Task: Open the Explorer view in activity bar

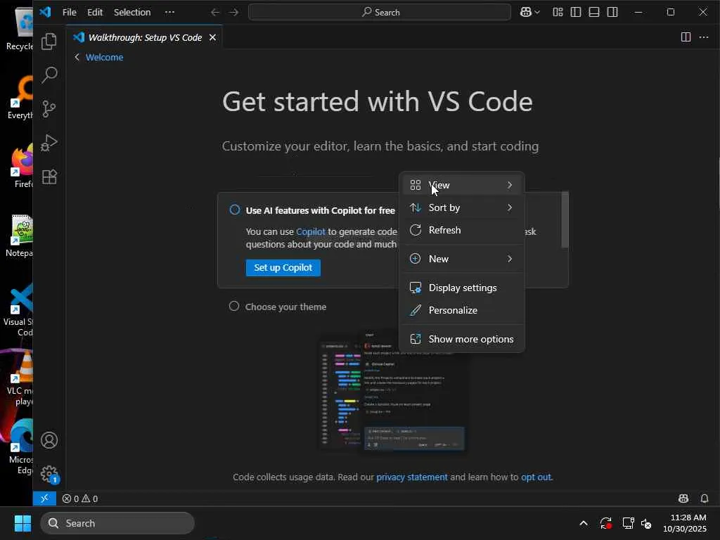Action: tap(49, 41)
